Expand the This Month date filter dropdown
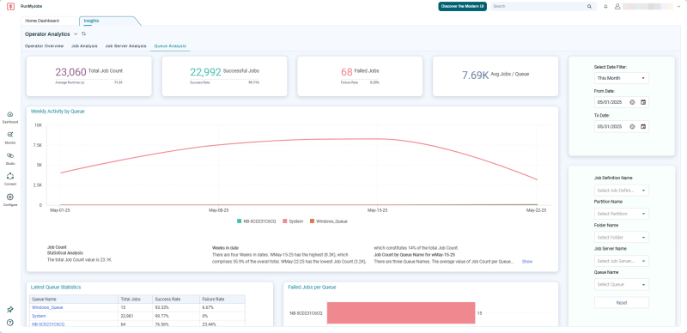 621,78
